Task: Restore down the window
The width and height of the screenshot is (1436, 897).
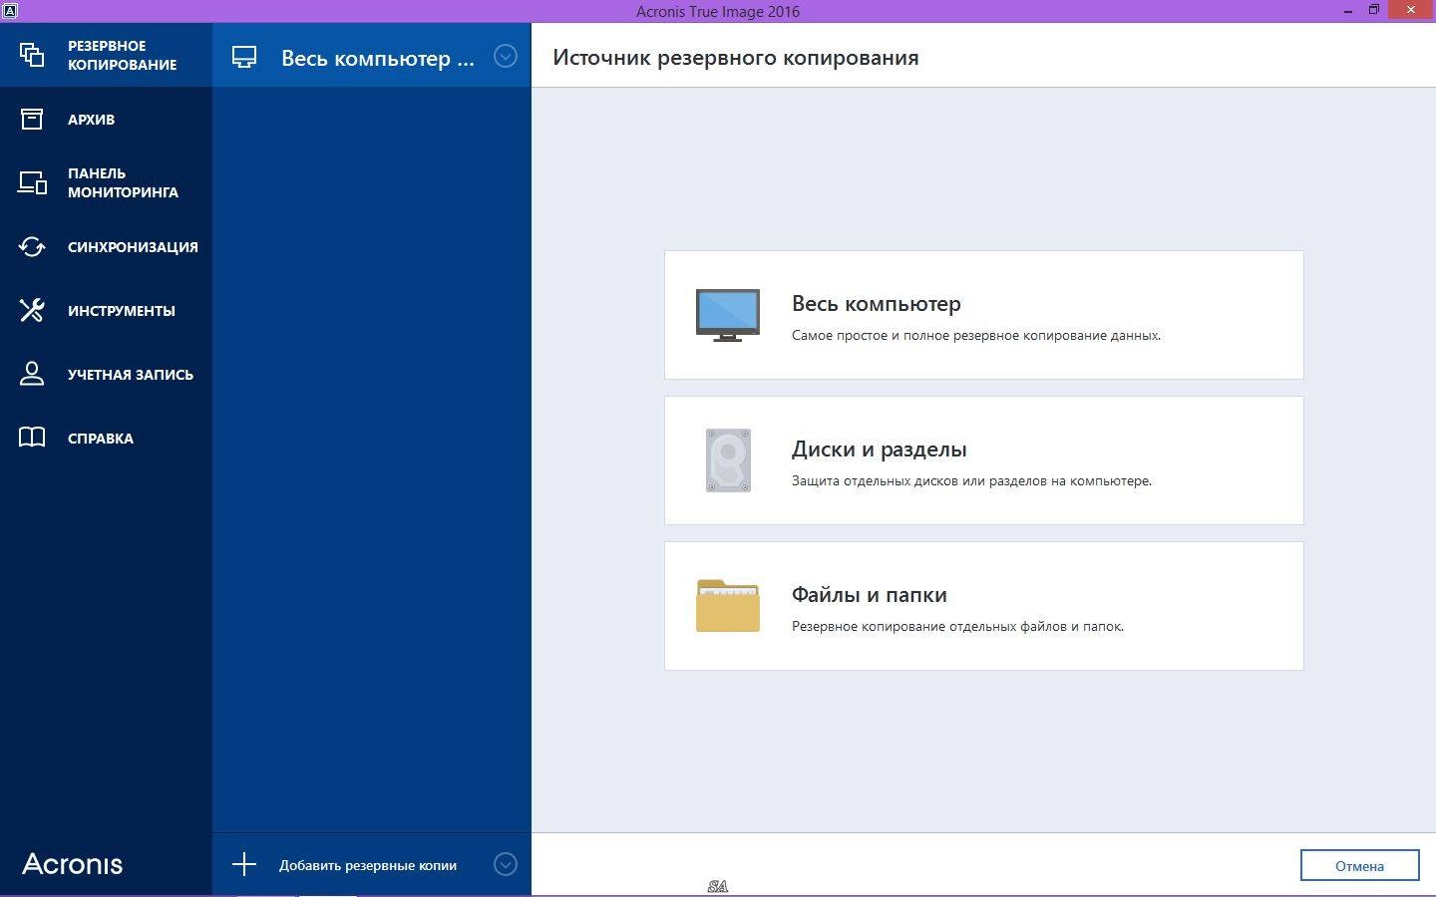Action: 1373,10
